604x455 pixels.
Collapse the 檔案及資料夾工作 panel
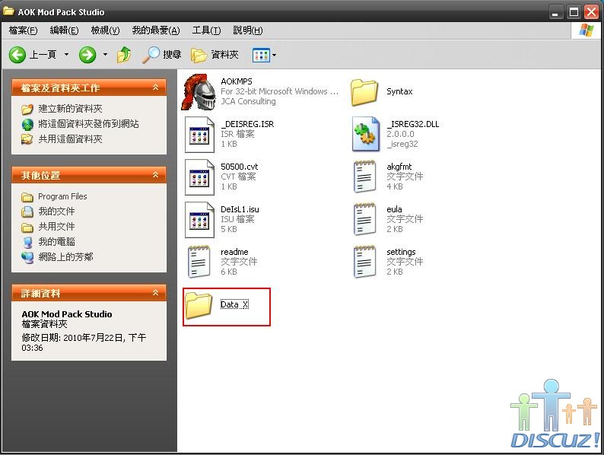[156, 87]
